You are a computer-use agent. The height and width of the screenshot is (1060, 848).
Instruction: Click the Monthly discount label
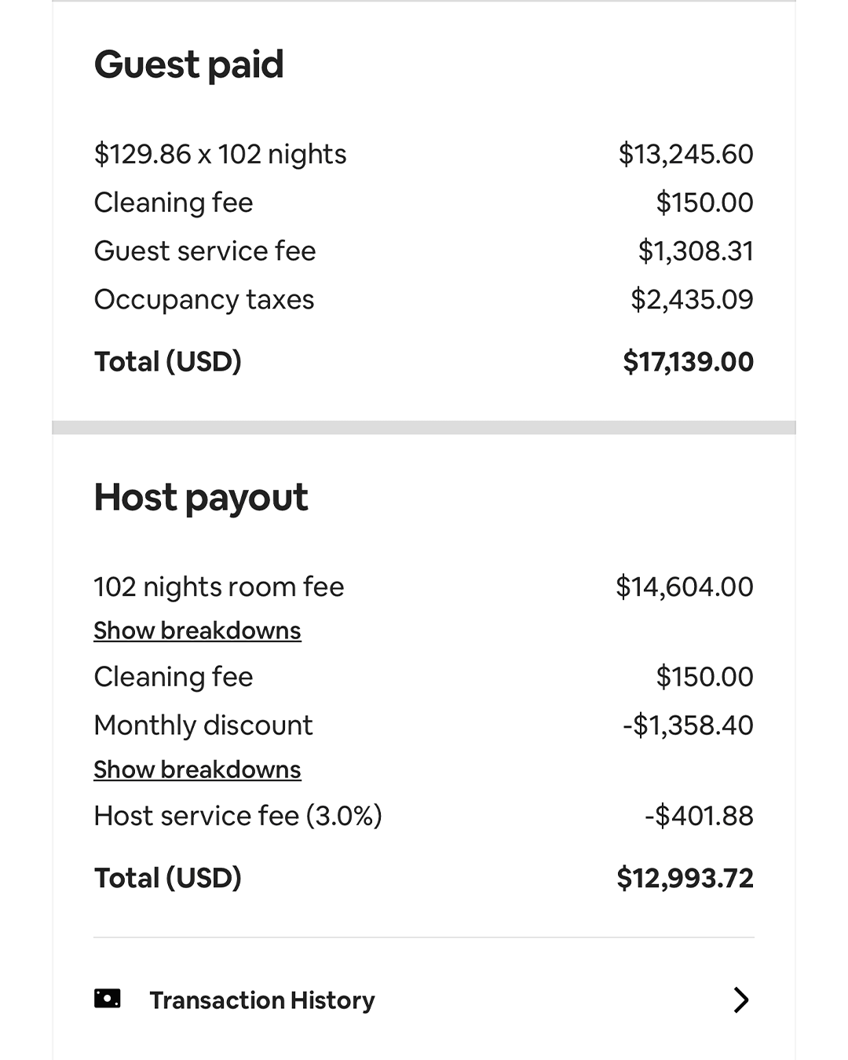point(203,726)
